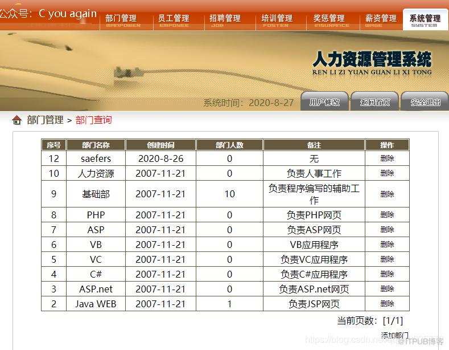Image resolution: width=449 pixels, height=350 pixels.
Task: Click the remark 负责ASP.net网页
Action: (x=314, y=289)
